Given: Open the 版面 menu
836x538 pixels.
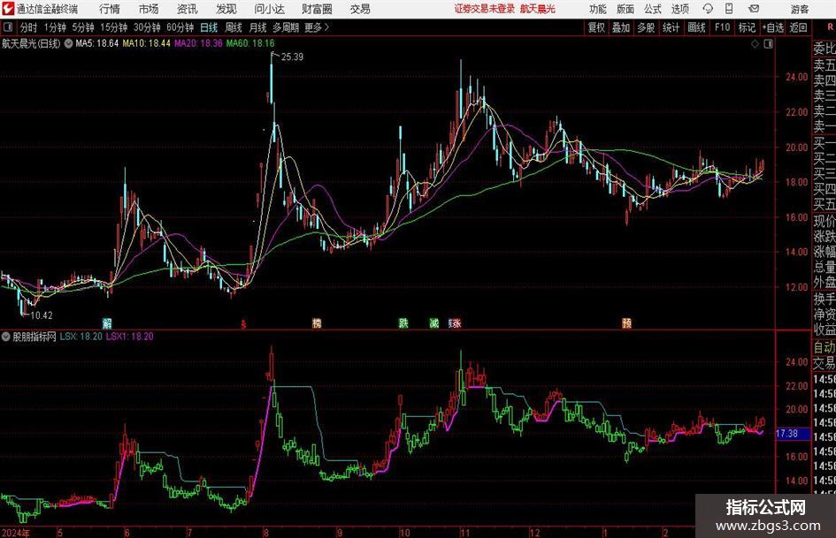Looking at the screenshot, I should point(625,9).
